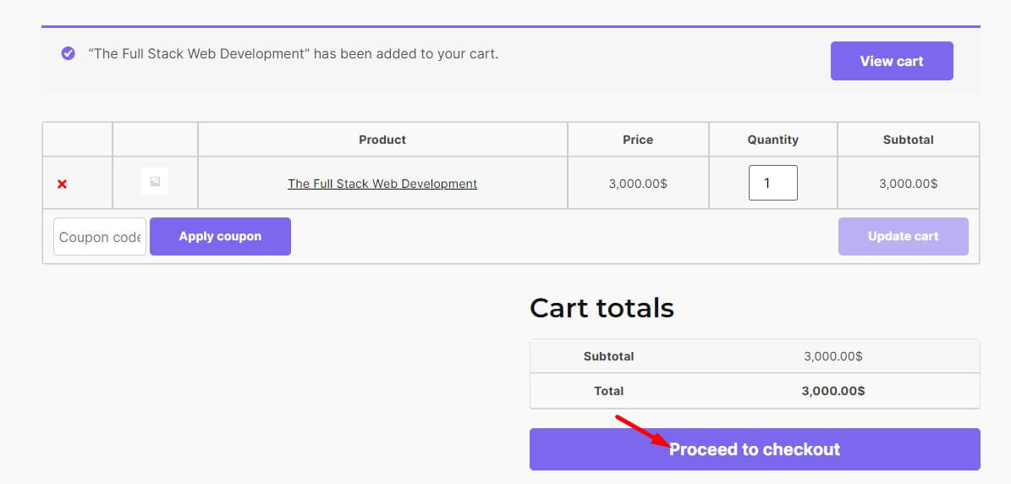Click the Quantity column header
This screenshot has width=1011, height=484.
tap(772, 140)
